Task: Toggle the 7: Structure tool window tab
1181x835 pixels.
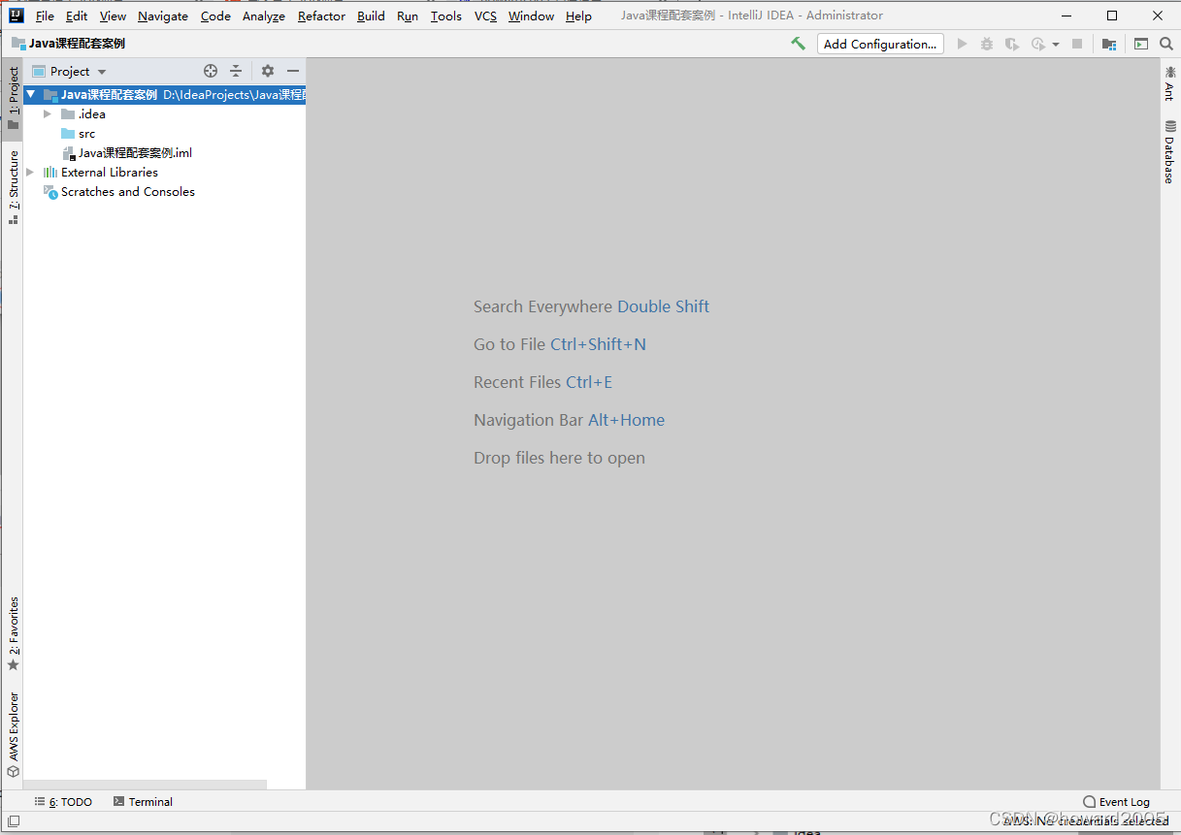Action: click(x=13, y=187)
